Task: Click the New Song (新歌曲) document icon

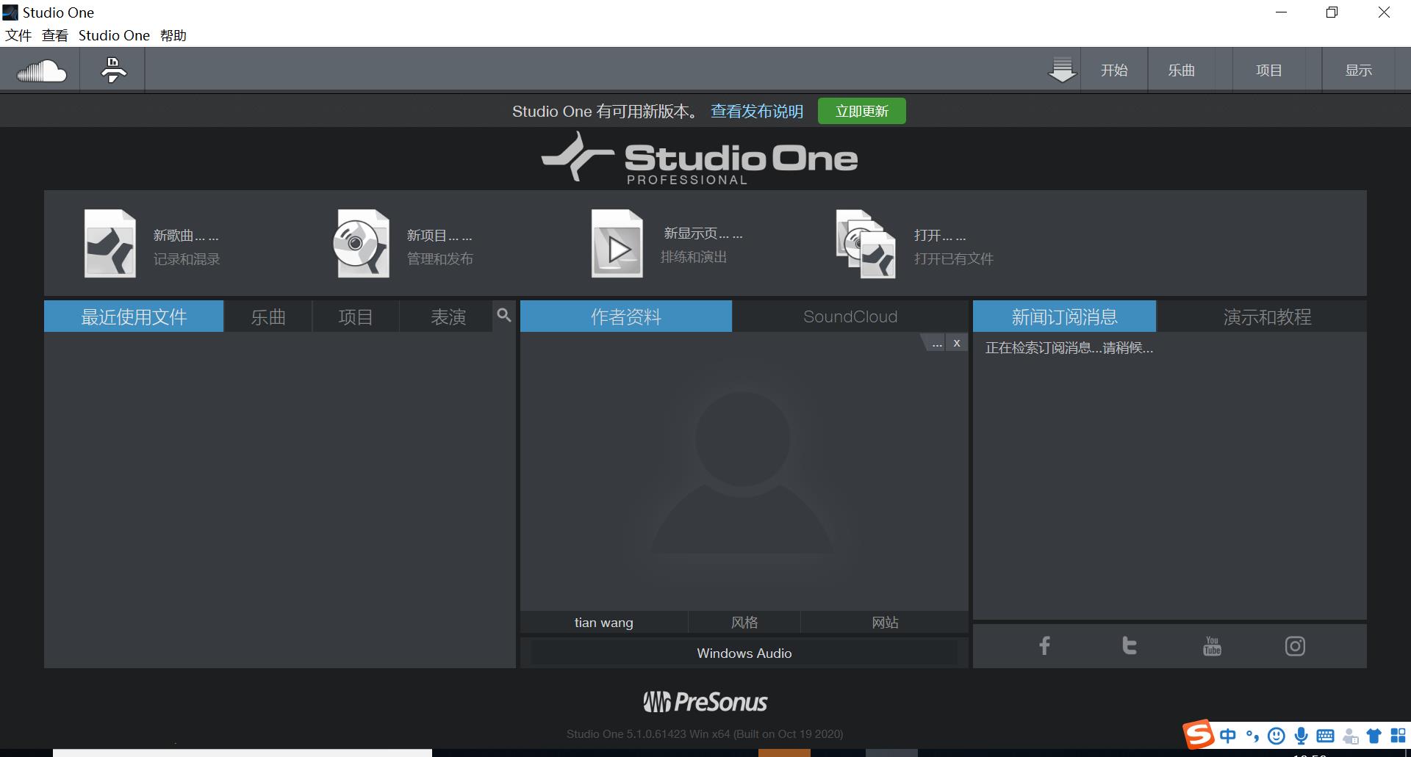Action: pos(109,244)
